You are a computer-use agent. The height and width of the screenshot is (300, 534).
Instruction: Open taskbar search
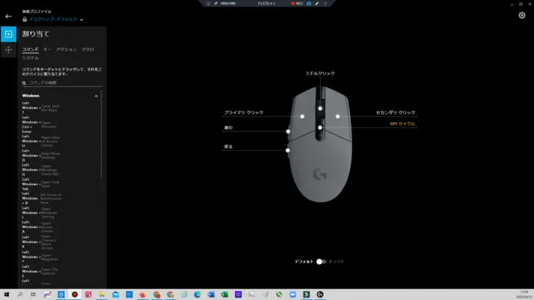point(20,295)
